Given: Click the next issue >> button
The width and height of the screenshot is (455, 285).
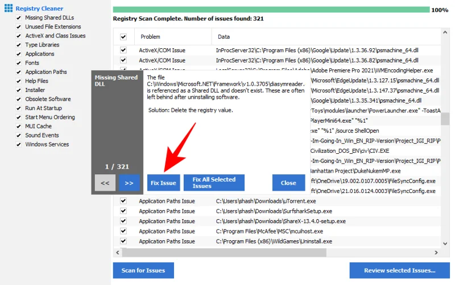Looking at the screenshot, I should (x=129, y=183).
